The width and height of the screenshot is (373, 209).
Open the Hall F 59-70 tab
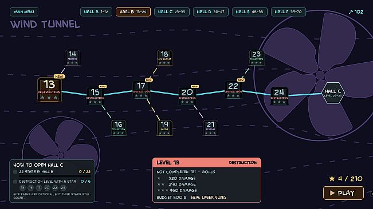[x=288, y=11]
